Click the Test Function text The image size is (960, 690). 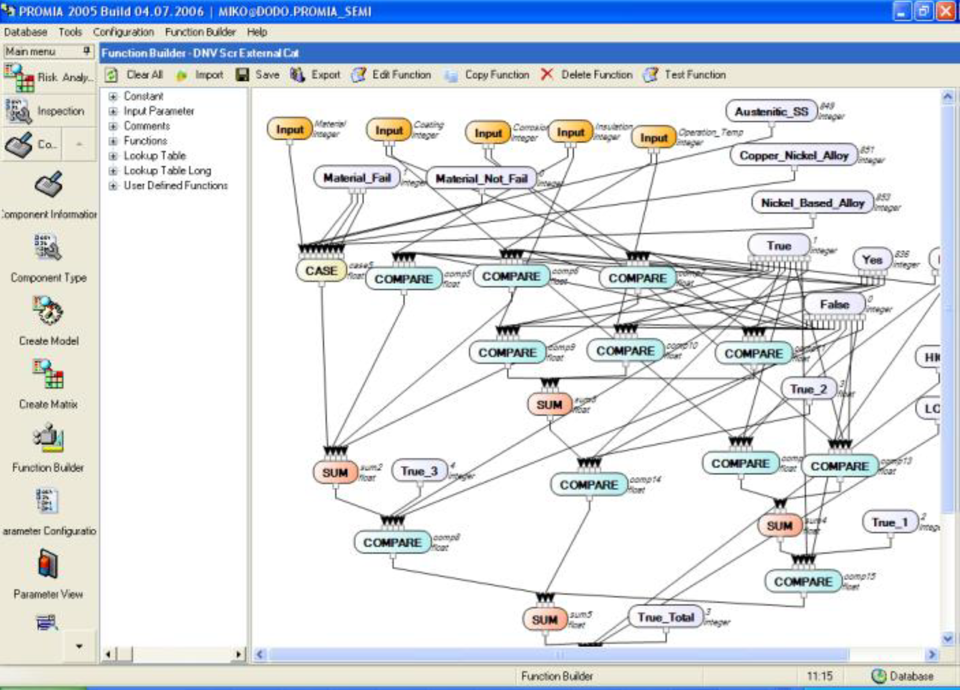tap(695, 75)
